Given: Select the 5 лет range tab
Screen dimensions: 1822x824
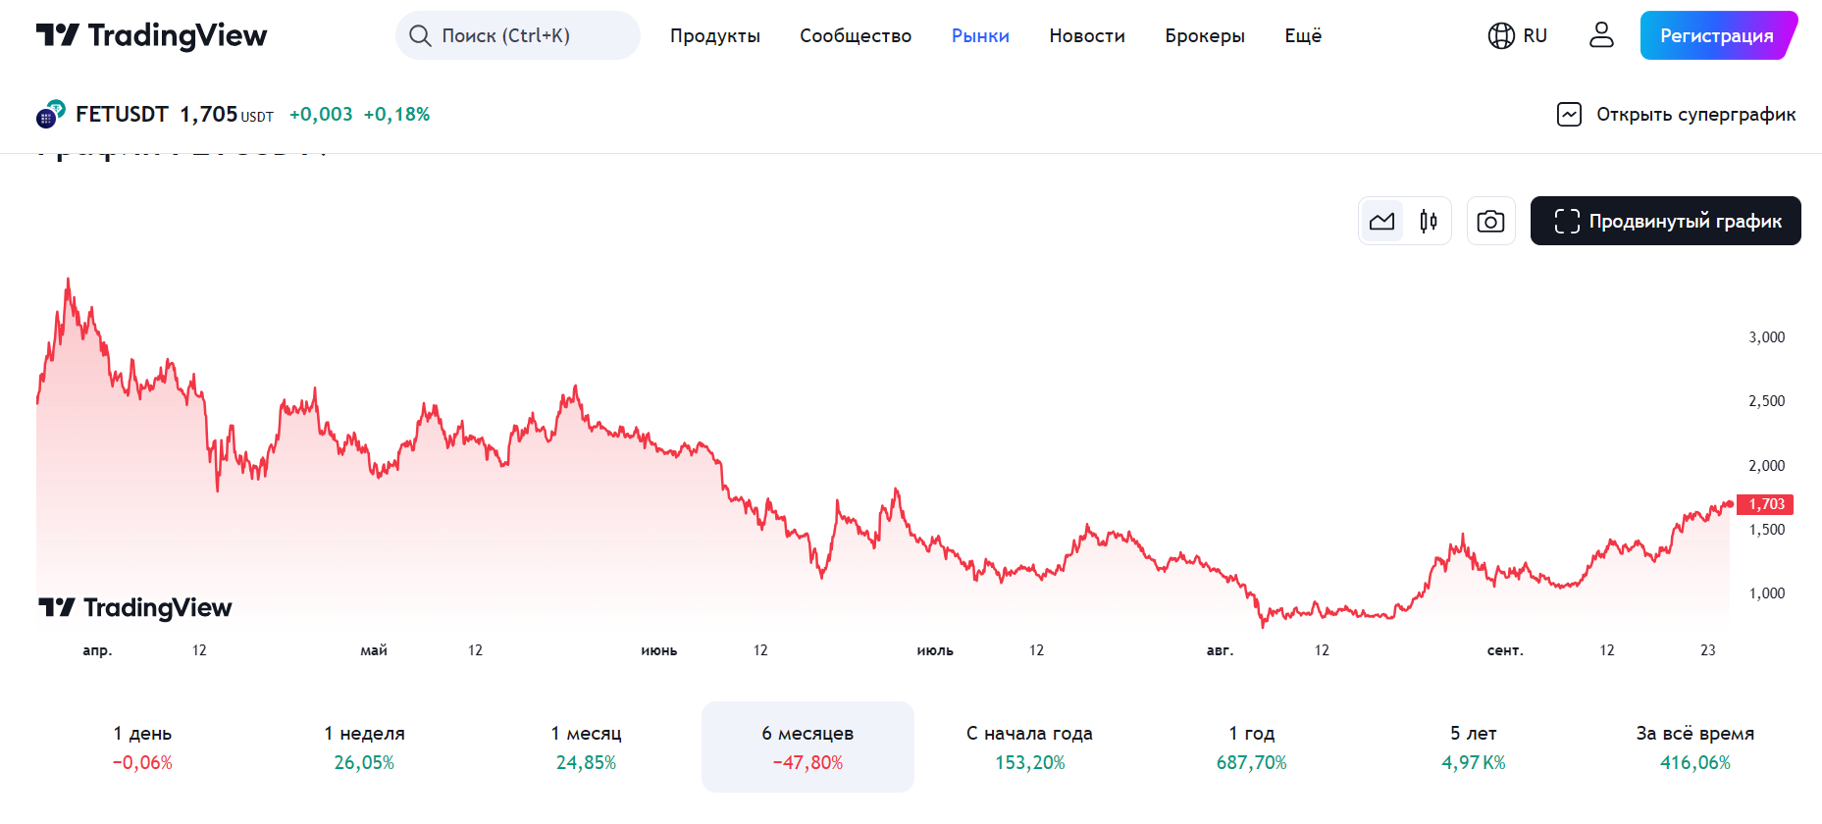Looking at the screenshot, I should 1473,747.
